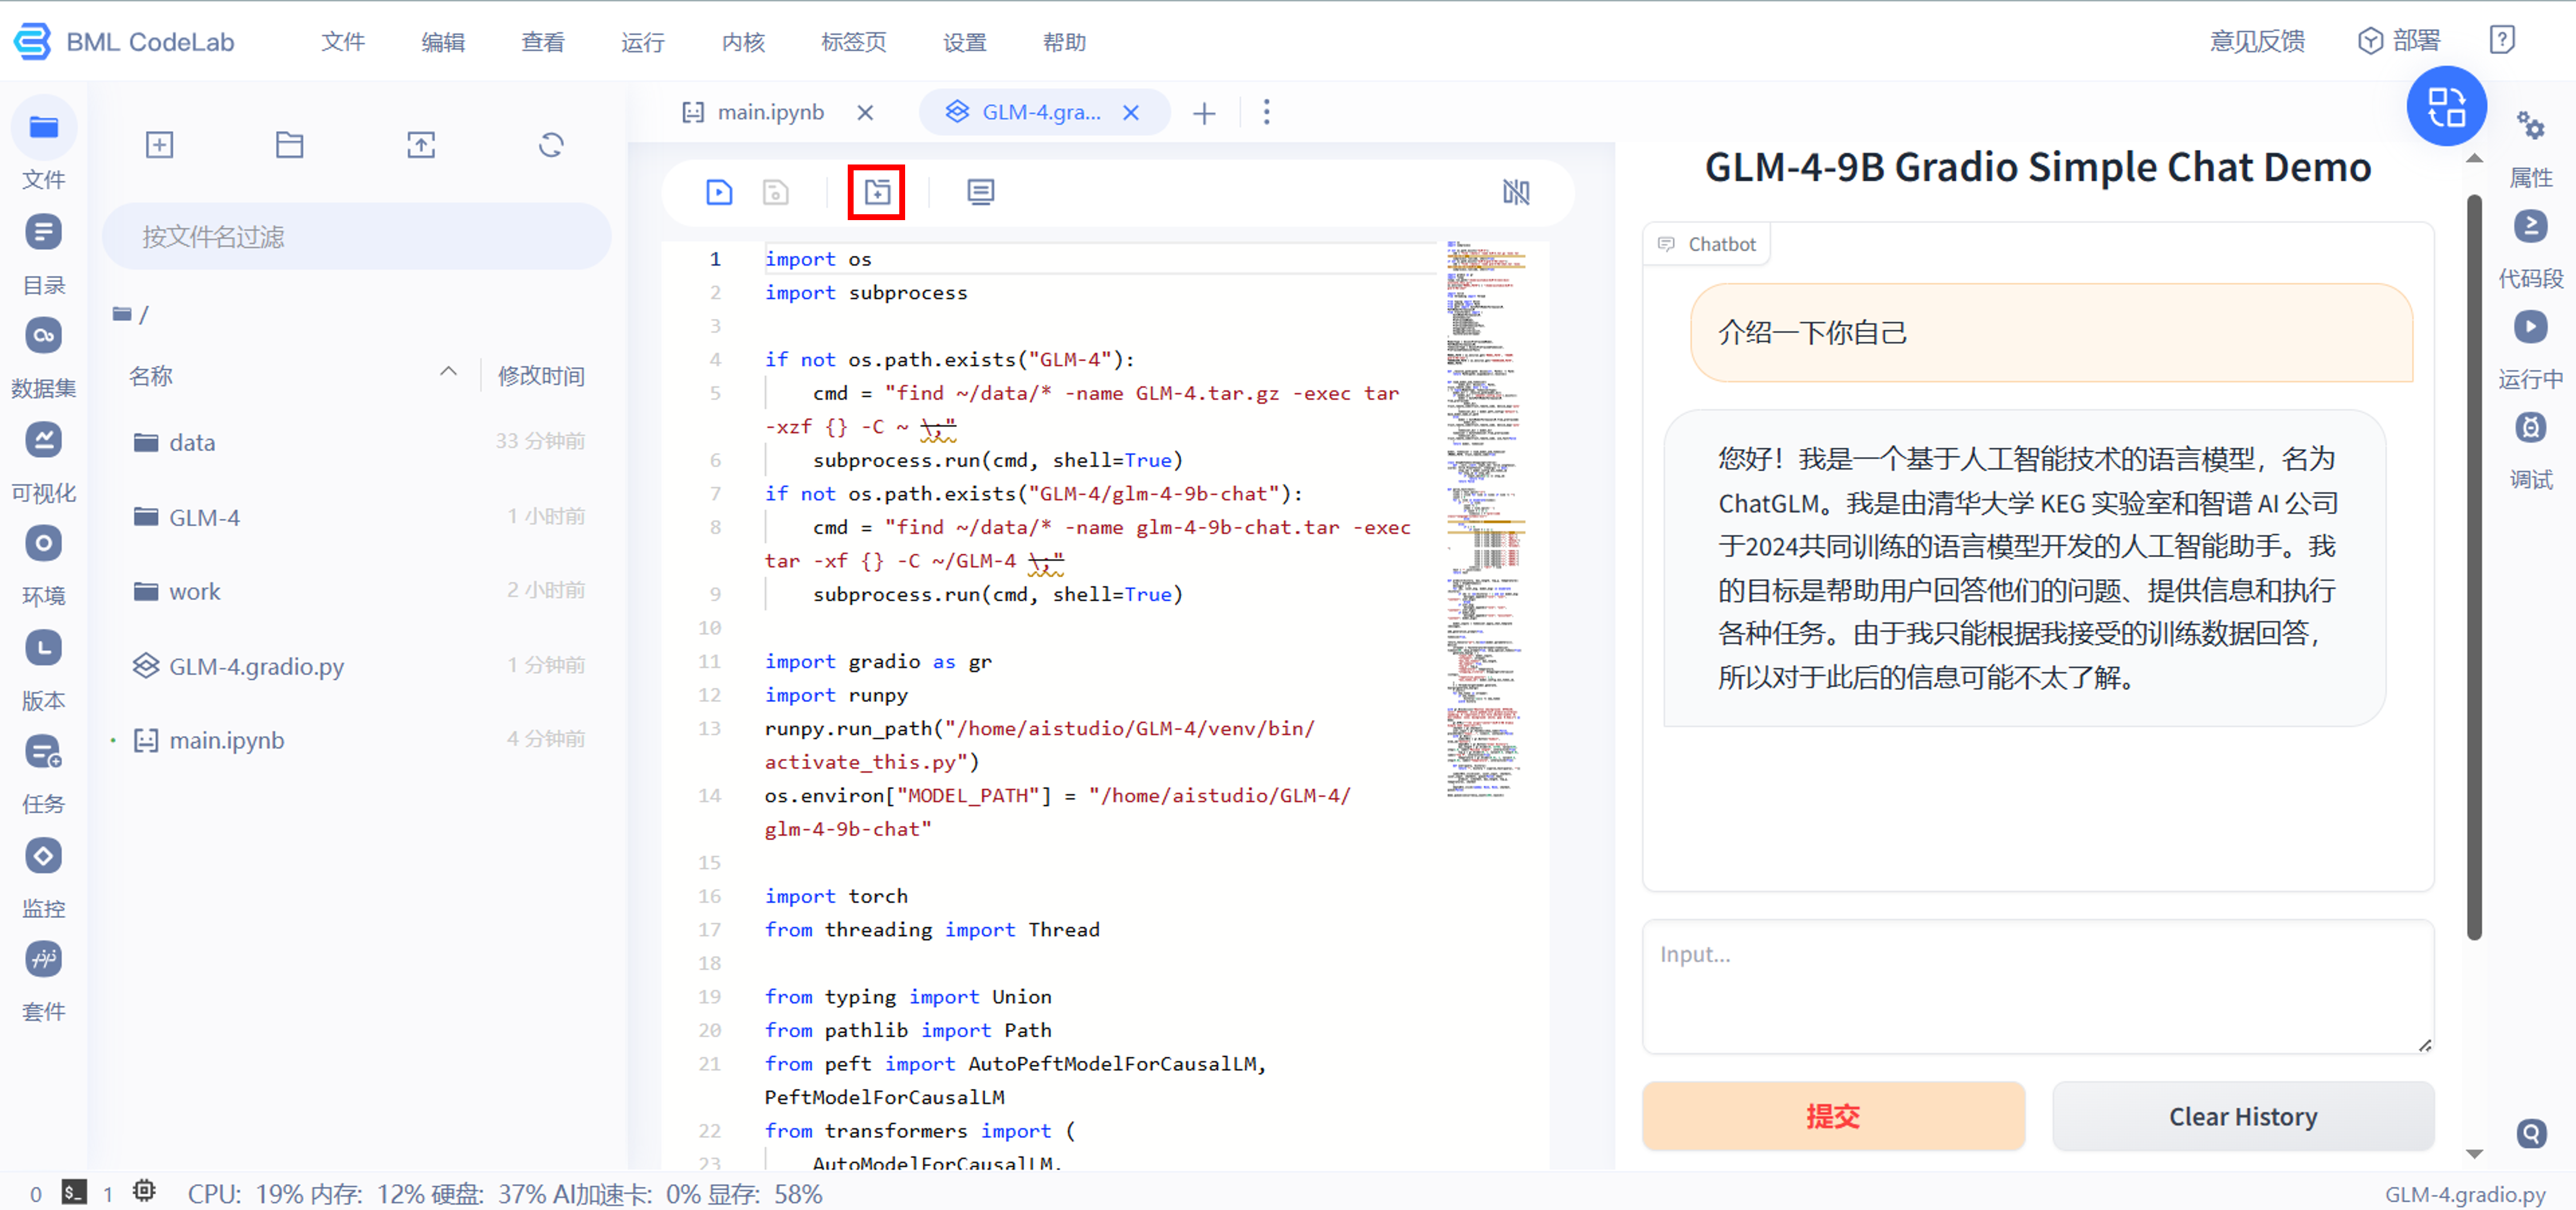Create a new file with the plus icon

coord(159,145)
